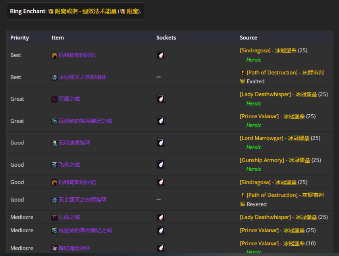The image size is (339, 256).
Task: Click the 玛利苟斯的回忆 ring icon in the Best row
Action: (54, 55)
